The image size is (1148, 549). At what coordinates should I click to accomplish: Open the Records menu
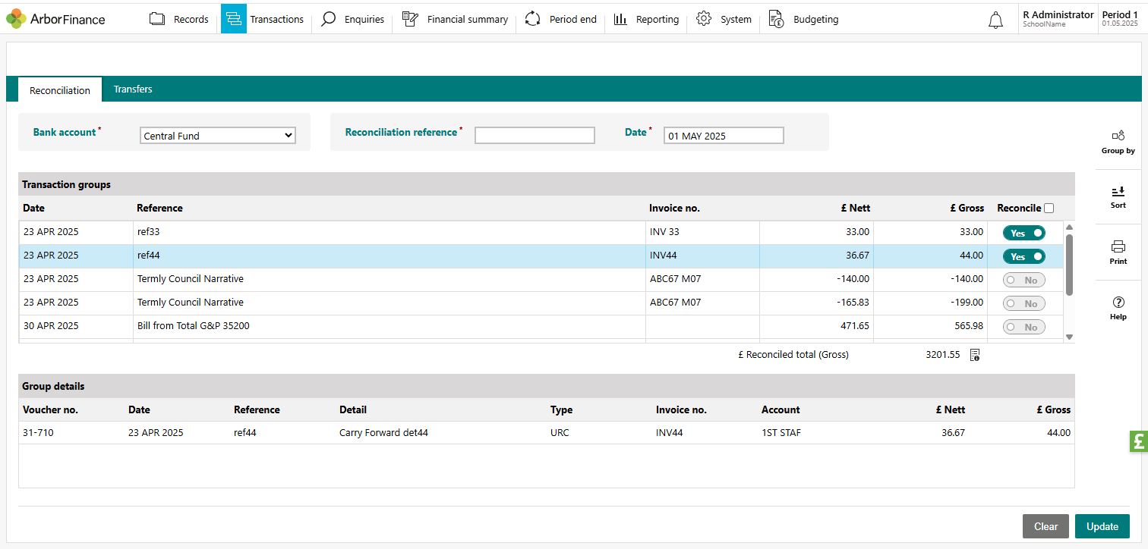[x=179, y=19]
